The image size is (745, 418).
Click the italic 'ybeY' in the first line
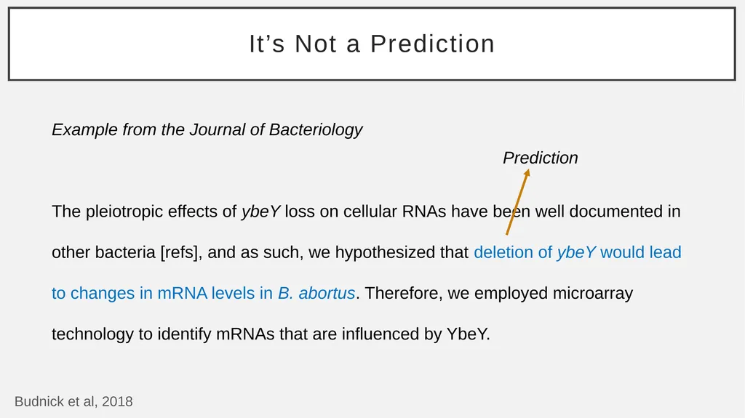coord(261,212)
